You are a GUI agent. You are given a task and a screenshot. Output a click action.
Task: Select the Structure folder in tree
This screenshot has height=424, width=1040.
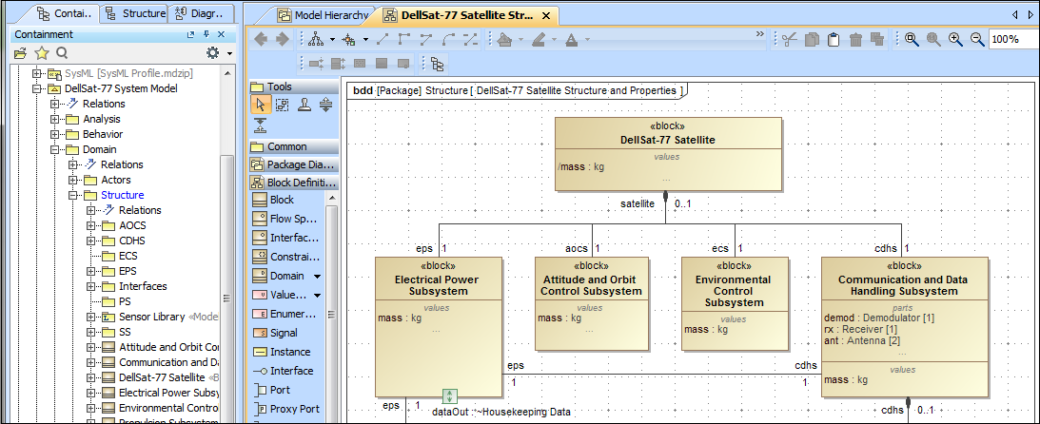(122, 195)
